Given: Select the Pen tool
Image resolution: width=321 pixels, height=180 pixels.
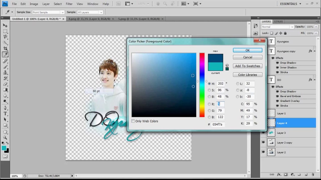Looking at the screenshot, I should (x=5, y=108).
